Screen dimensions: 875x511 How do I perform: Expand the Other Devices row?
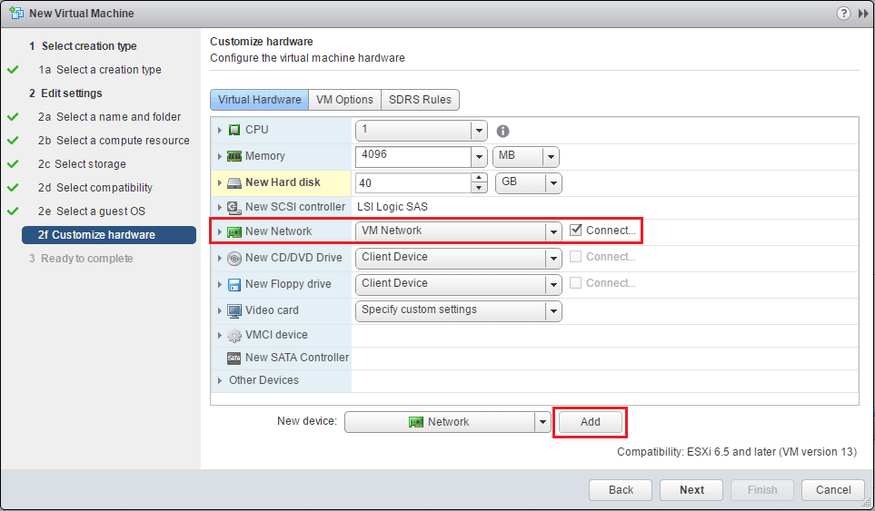pos(220,380)
